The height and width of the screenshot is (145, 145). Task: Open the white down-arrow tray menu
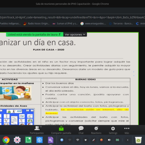click(86, 140)
